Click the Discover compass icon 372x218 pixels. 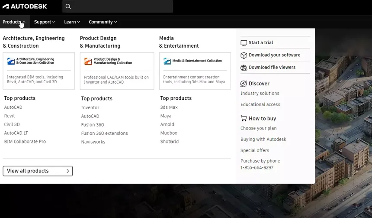(x=244, y=84)
